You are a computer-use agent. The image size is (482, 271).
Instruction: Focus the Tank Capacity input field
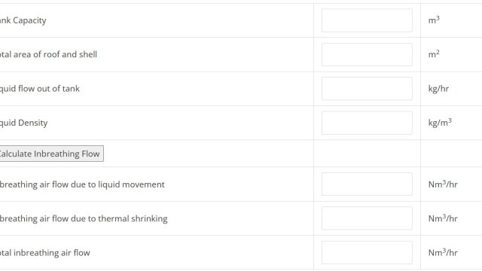[367, 20]
